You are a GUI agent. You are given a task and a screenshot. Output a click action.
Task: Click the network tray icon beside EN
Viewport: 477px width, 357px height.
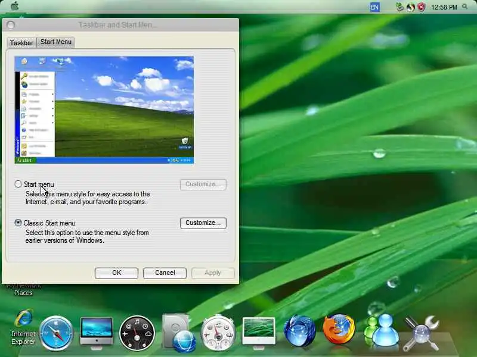tap(399, 7)
